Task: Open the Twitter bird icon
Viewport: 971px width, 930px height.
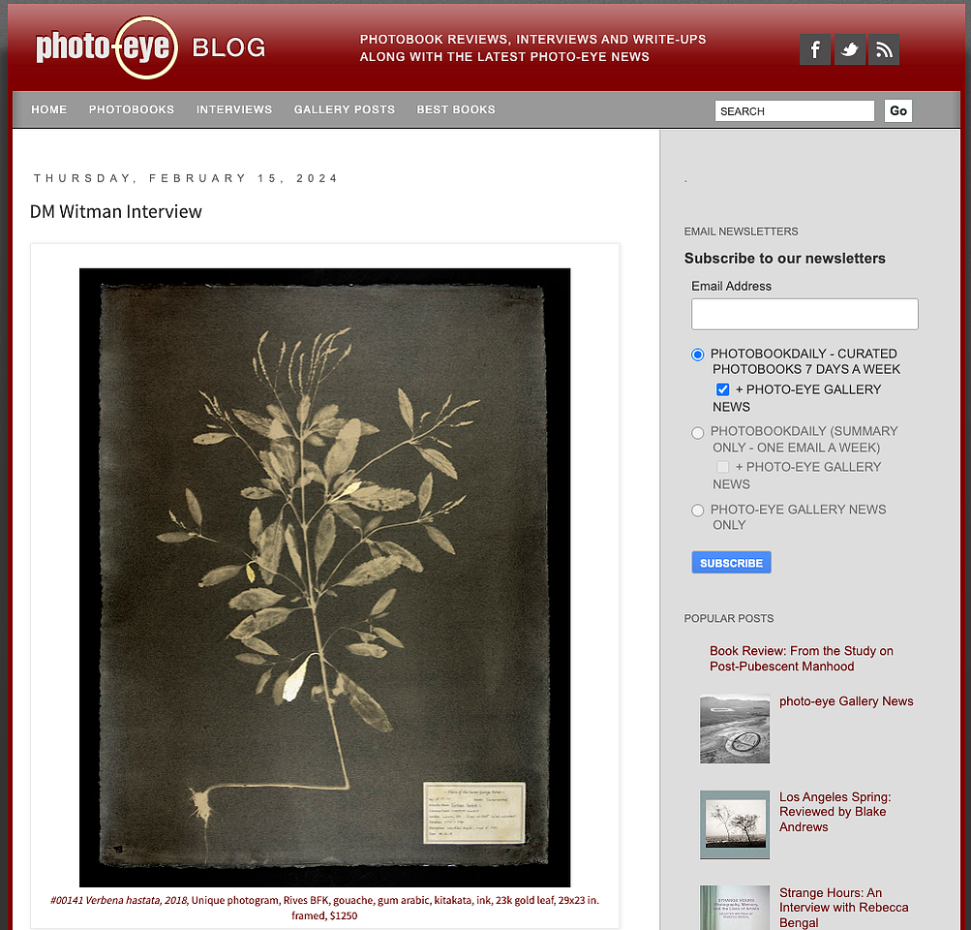Action: pos(850,49)
